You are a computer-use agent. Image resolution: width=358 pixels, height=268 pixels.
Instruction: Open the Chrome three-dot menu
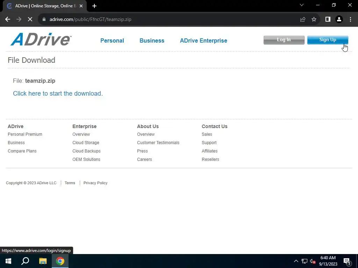[x=350, y=20]
